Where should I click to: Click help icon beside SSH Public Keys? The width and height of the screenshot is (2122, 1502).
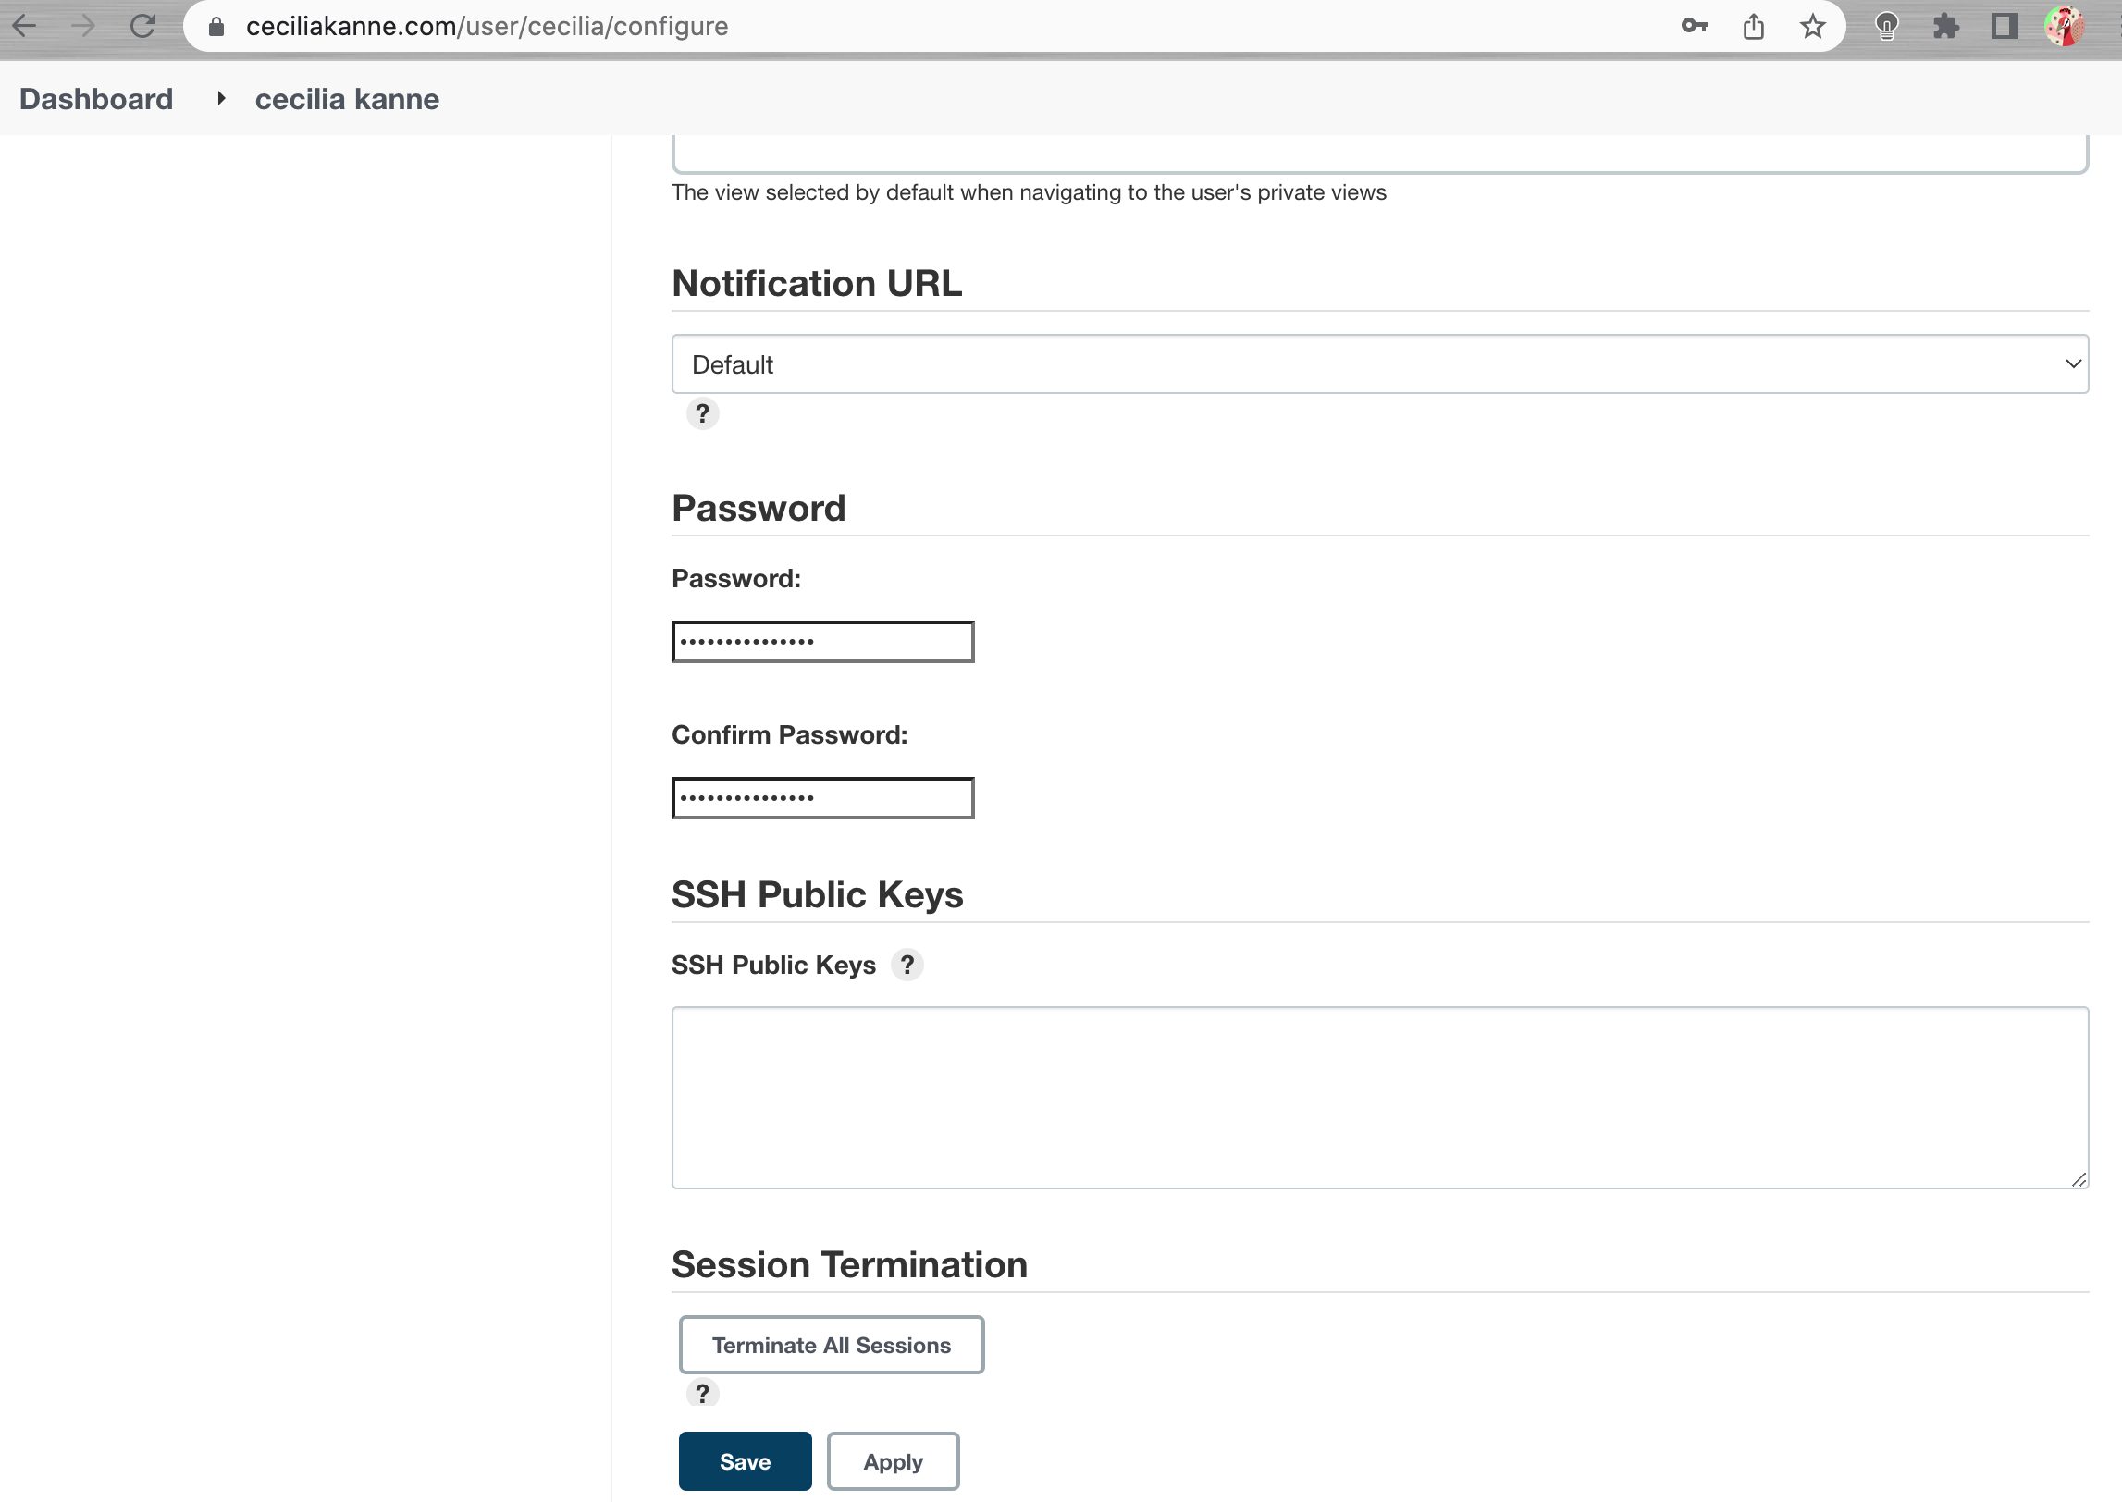click(907, 965)
